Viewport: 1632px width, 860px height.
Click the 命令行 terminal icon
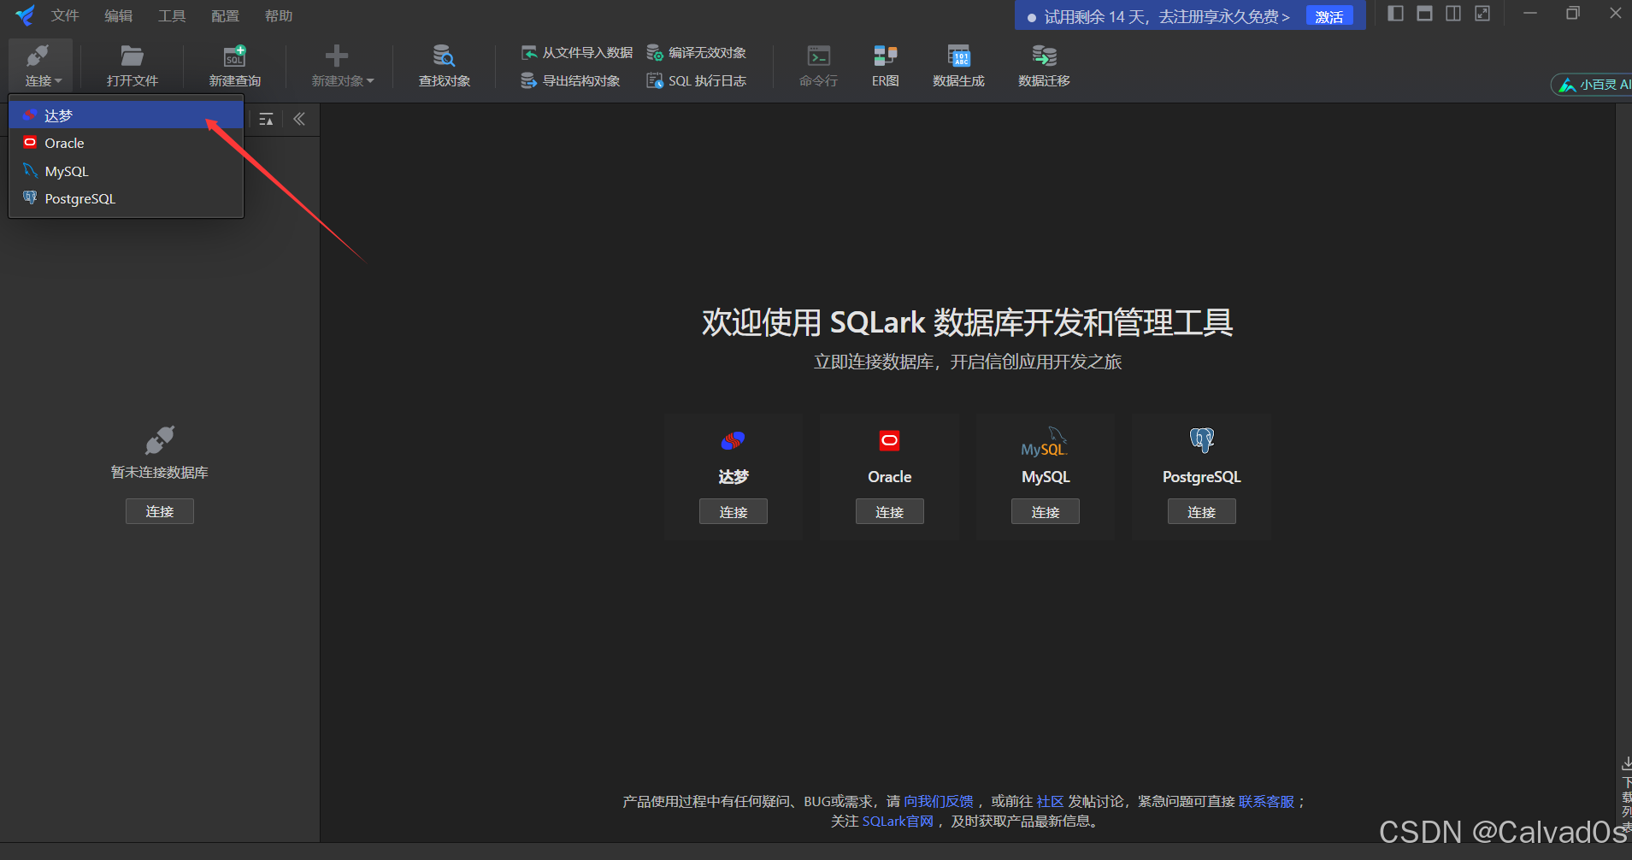click(818, 56)
